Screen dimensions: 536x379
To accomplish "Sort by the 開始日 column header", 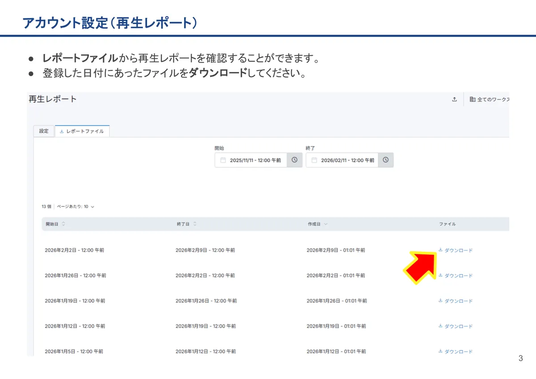I will click(x=55, y=224).
